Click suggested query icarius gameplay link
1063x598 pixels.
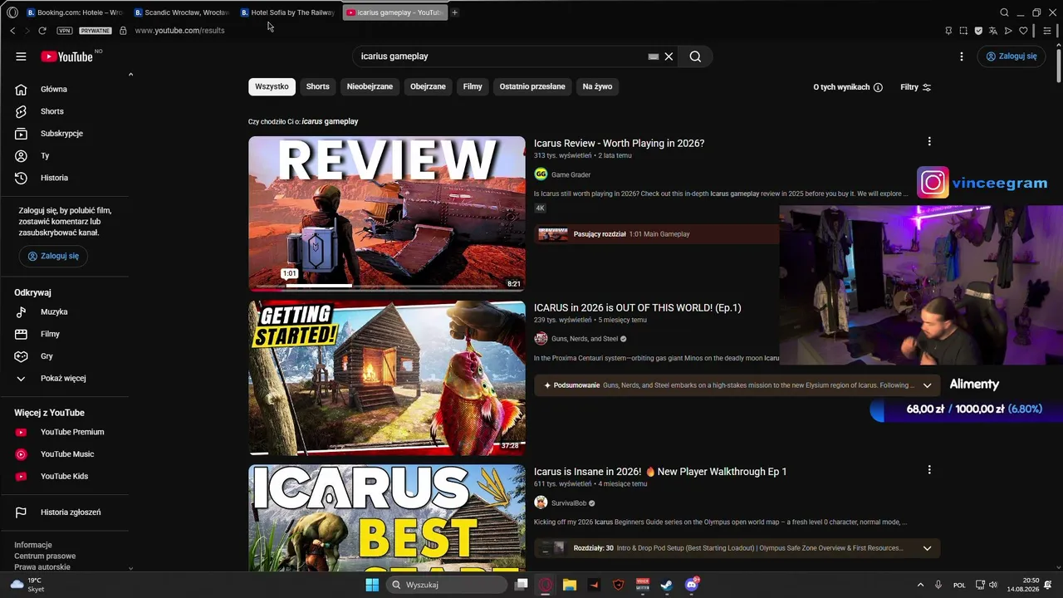330,121
